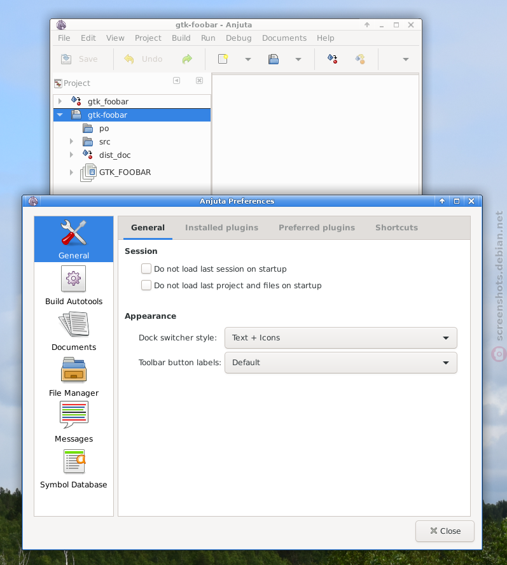The height and width of the screenshot is (565, 507).
Task: Select the GTK_FOOBAR row in project tree
Action: click(132, 172)
